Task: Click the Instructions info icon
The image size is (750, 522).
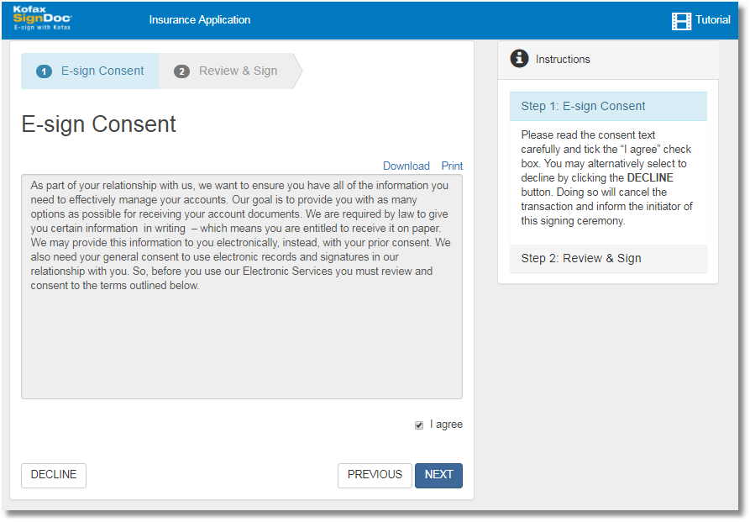Action: pos(520,59)
